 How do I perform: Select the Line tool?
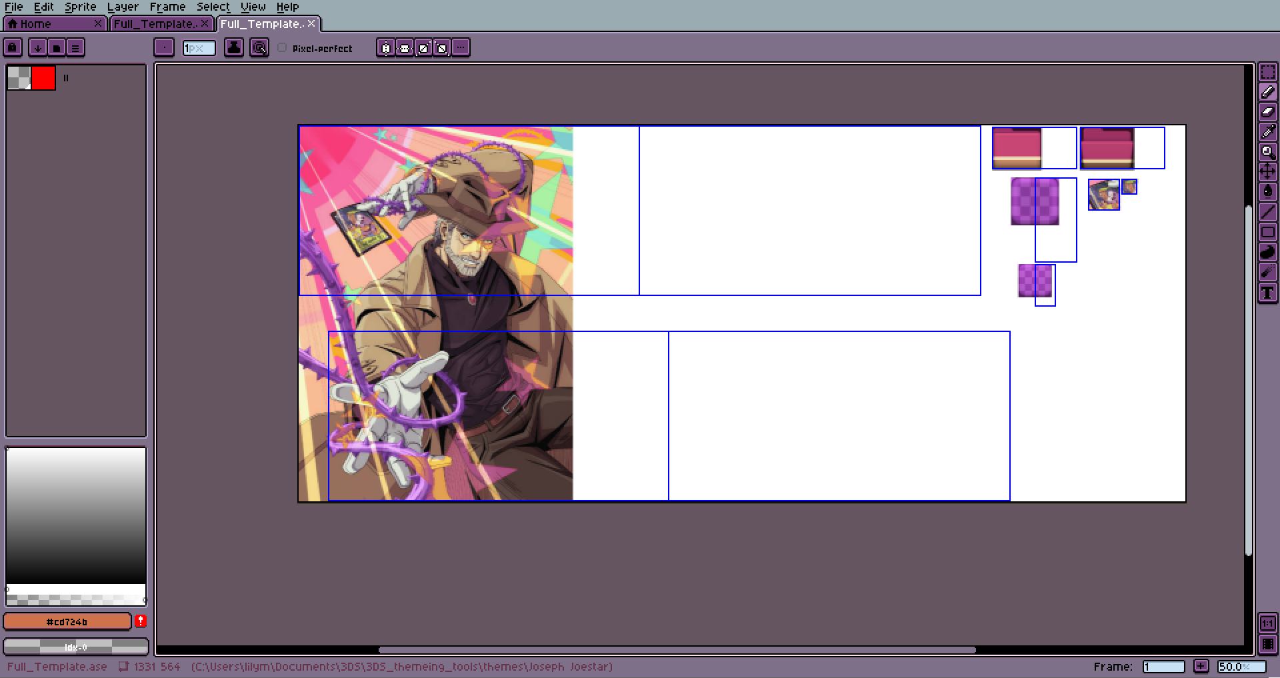(1267, 212)
